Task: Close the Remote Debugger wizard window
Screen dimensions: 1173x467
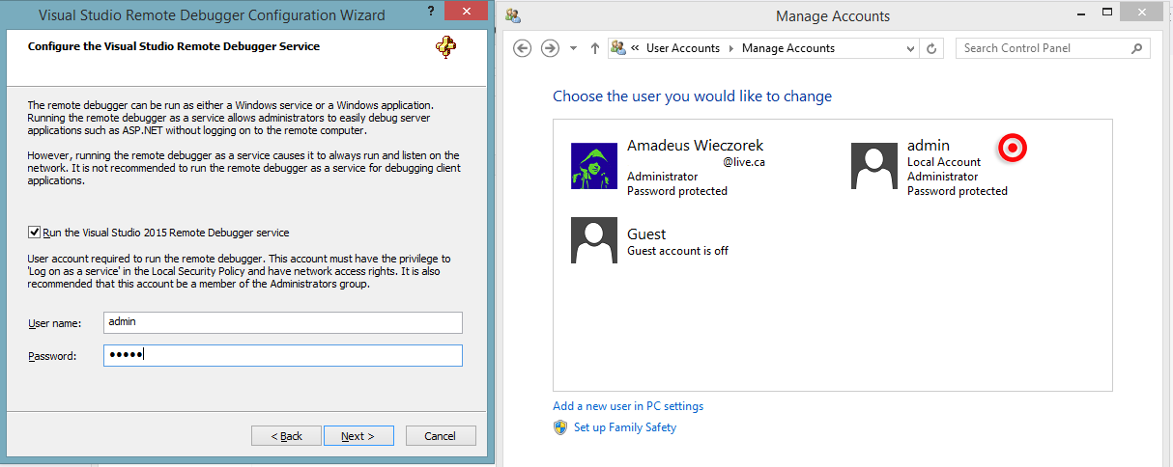Action: 468,13
